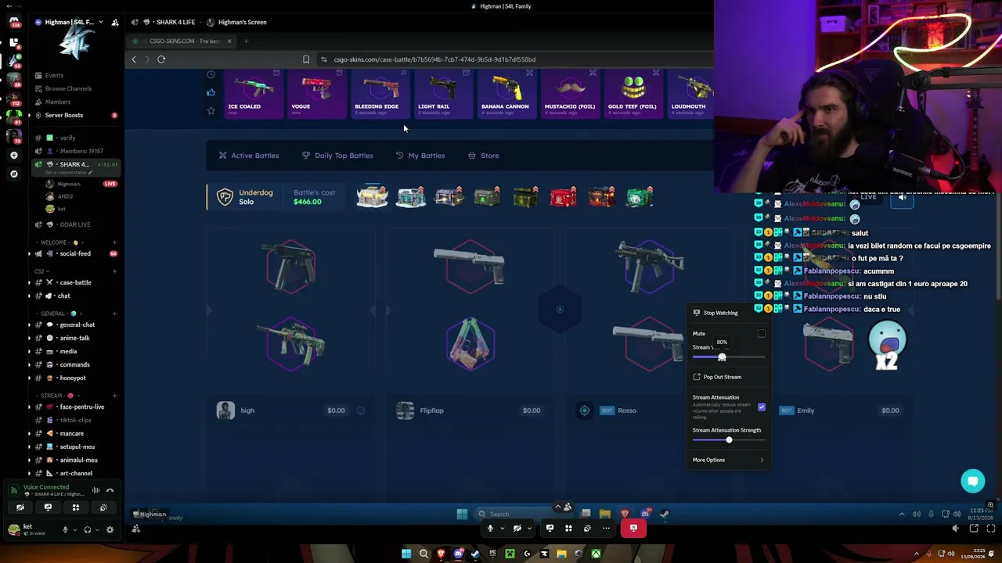Open Discord direct messages home icon
The width and height of the screenshot is (1002, 563).
pyautogui.click(x=13, y=22)
